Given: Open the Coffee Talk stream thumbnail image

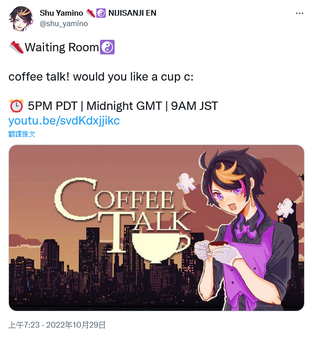Looking at the screenshot, I should [156, 228].
